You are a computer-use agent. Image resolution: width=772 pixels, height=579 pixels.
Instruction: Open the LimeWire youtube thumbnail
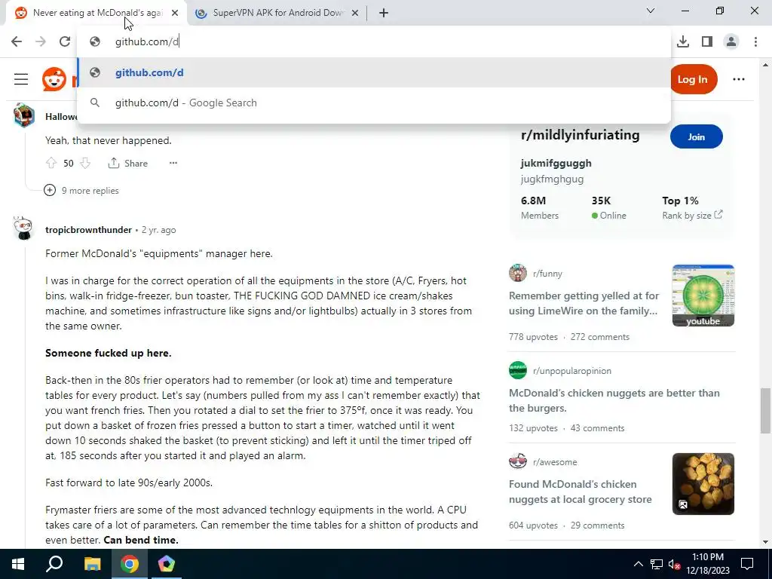703,296
